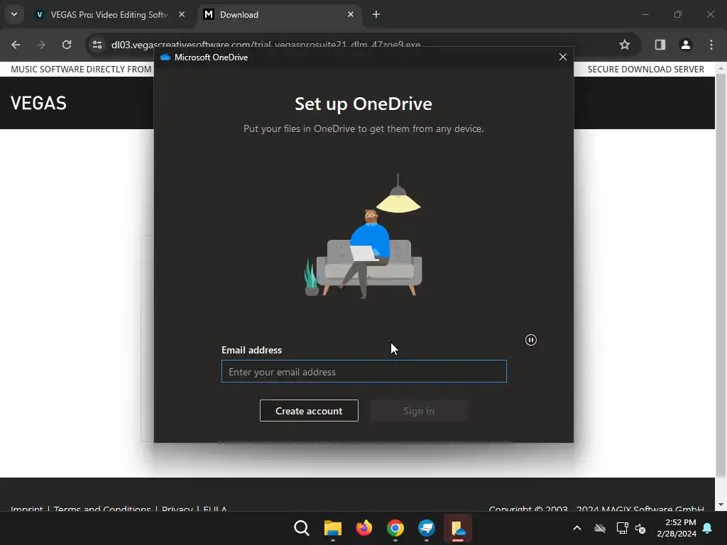Open the EULA footer link
This screenshot has width=727, height=545.
pos(215,508)
